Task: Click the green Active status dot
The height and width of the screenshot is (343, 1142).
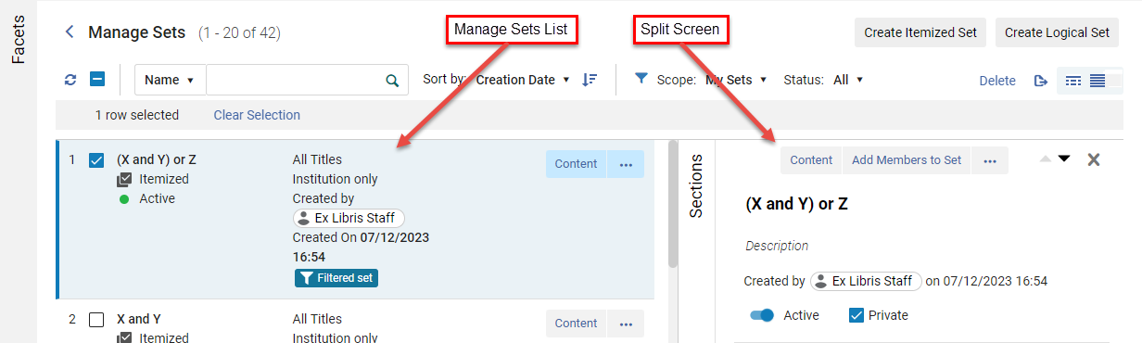Action: (124, 198)
